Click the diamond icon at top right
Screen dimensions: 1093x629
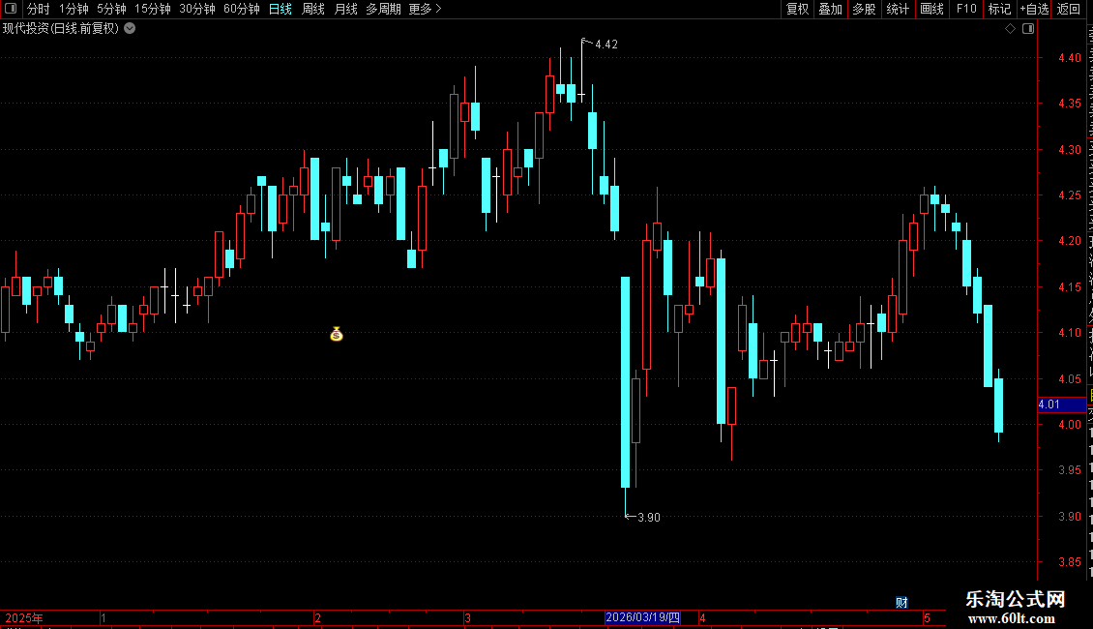pos(1010,29)
